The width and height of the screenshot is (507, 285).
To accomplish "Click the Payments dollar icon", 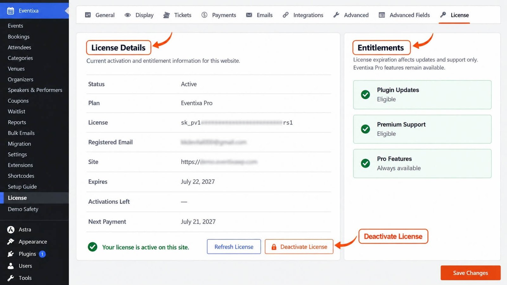I will point(204,15).
